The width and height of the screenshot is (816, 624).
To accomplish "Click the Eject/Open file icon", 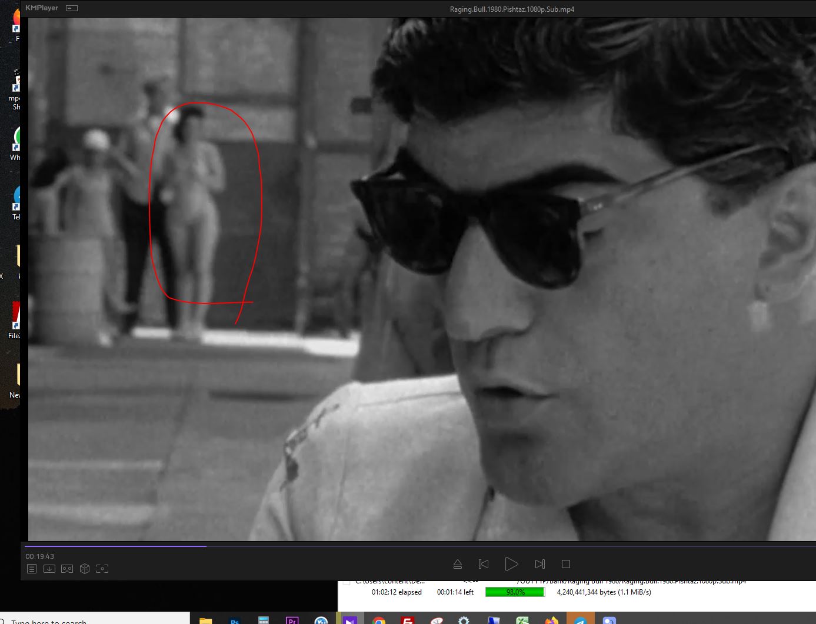I will [x=458, y=564].
